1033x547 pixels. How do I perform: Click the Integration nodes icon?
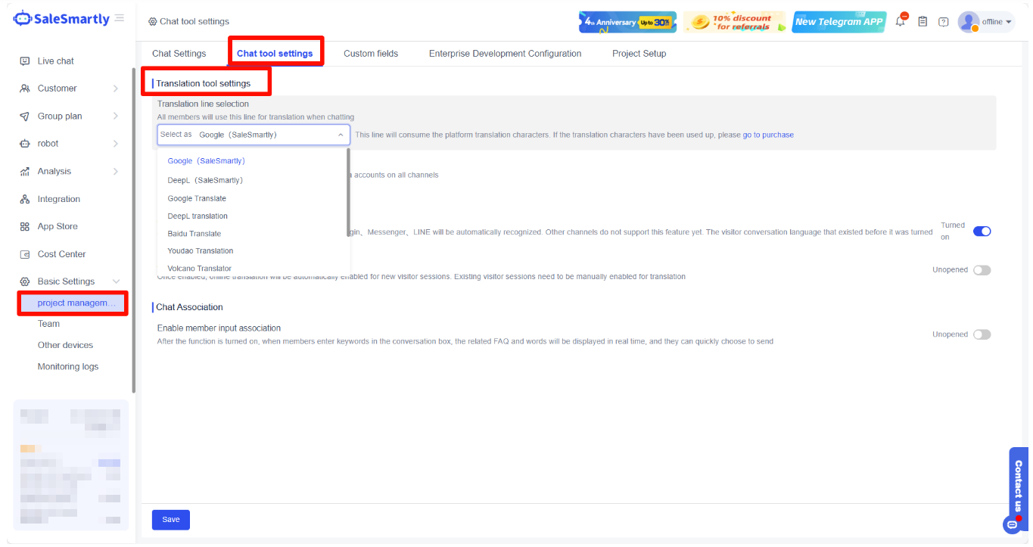click(x=24, y=199)
